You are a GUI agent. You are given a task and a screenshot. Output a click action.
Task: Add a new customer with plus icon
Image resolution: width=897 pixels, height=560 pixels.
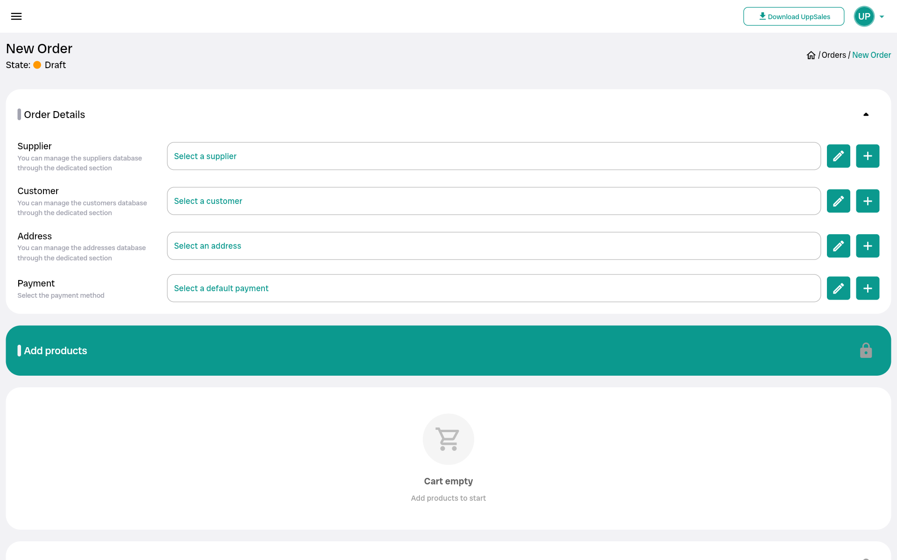868,201
